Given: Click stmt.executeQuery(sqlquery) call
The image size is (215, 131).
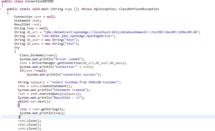Looking at the screenshot, I should [56, 94].
